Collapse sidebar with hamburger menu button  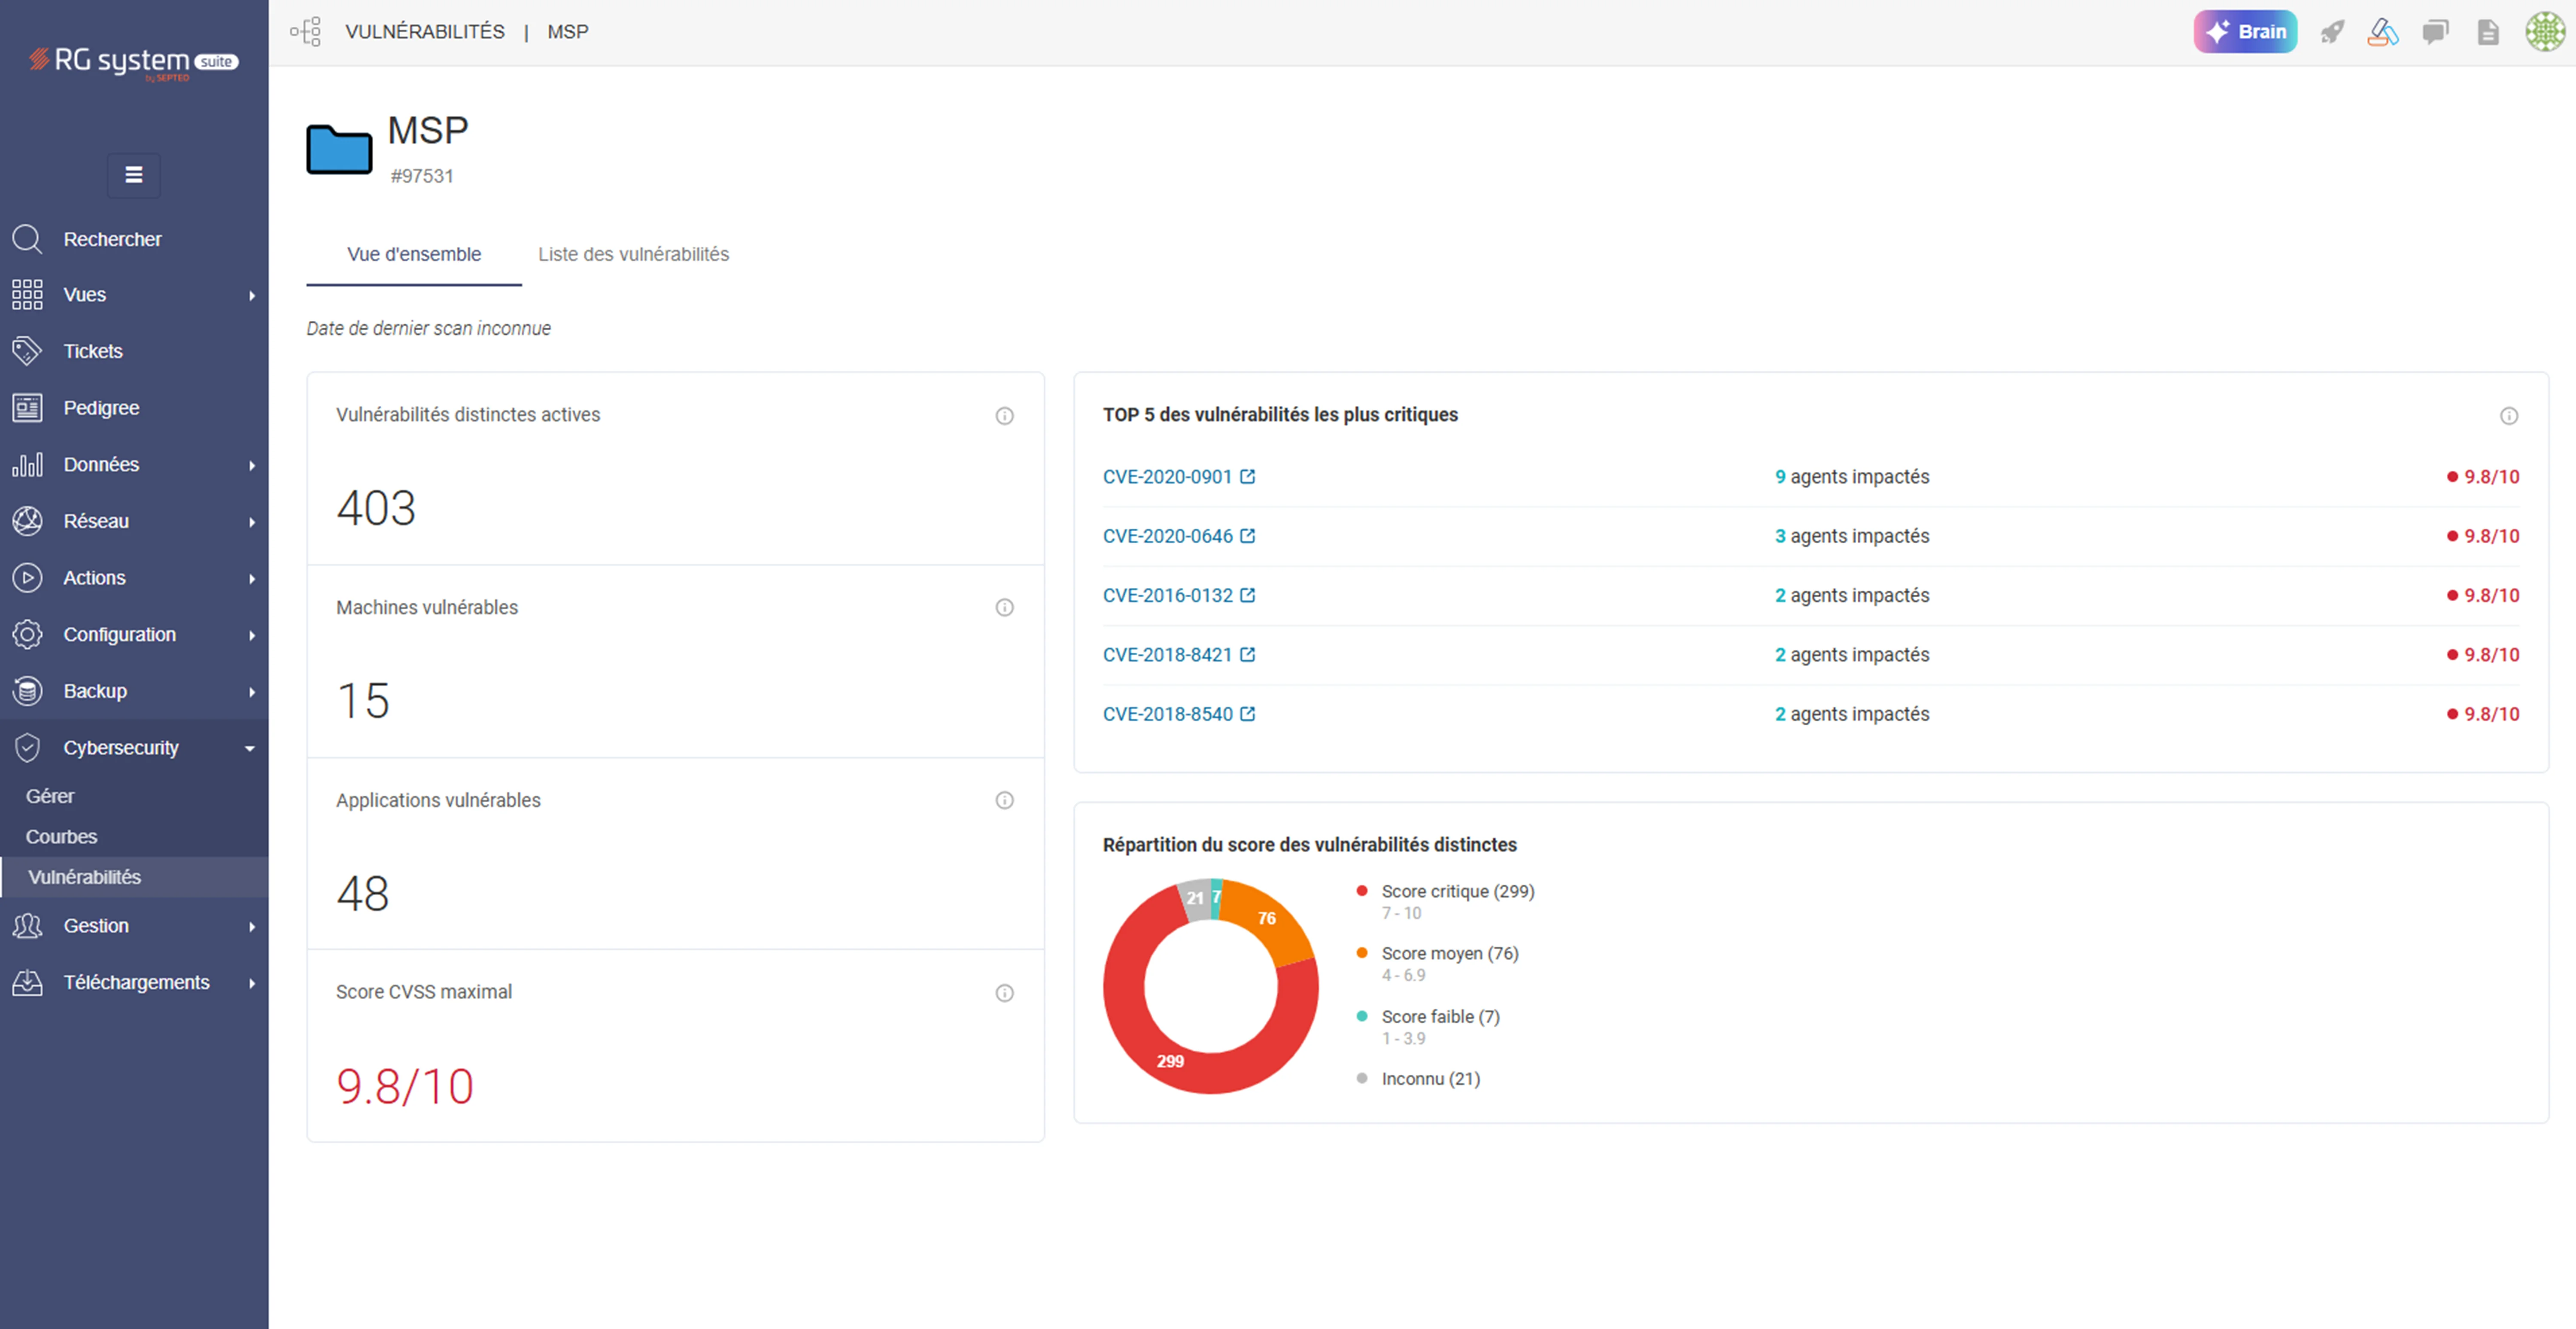134,175
